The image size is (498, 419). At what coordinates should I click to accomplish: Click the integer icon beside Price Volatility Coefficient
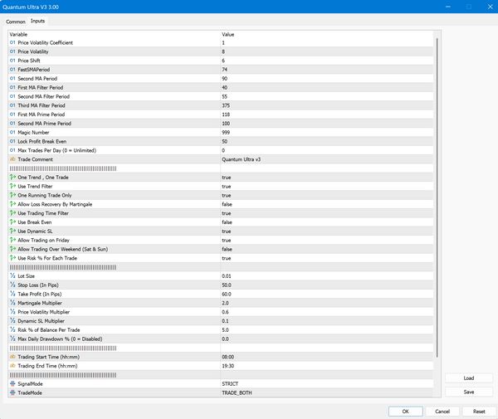coord(12,42)
